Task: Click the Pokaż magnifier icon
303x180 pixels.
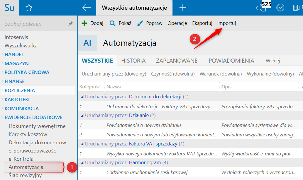Action: click(112, 23)
